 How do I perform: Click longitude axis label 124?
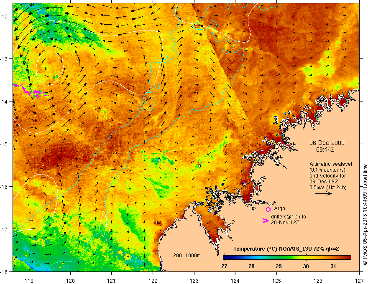tap(235, 281)
